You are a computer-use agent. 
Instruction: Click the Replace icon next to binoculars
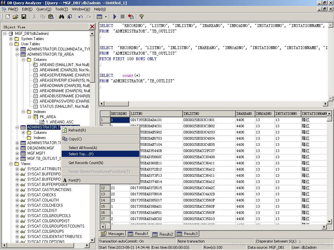(x=70, y=17)
